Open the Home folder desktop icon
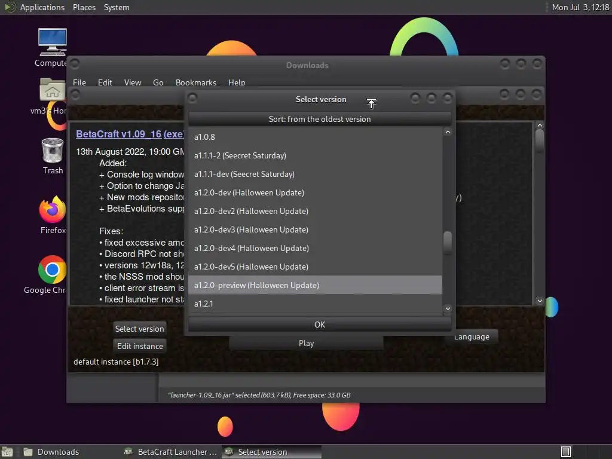 coord(53,90)
